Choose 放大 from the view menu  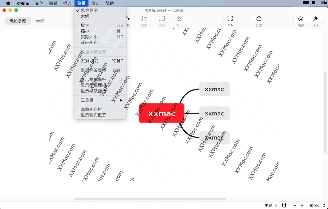pos(100,26)
